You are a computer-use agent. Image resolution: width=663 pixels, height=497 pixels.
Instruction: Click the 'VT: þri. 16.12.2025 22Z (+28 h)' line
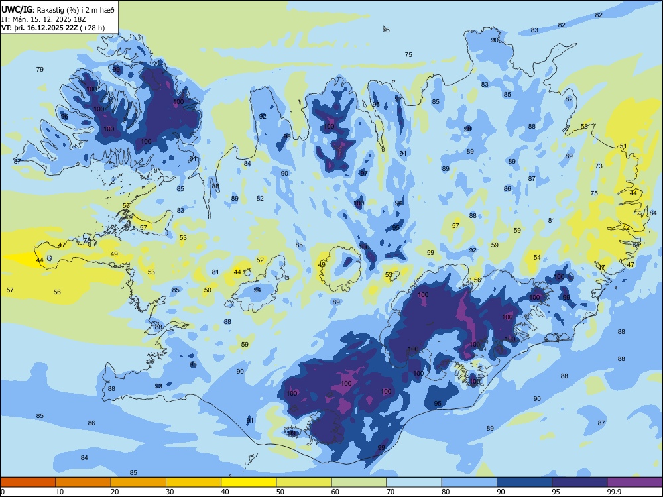53,28
